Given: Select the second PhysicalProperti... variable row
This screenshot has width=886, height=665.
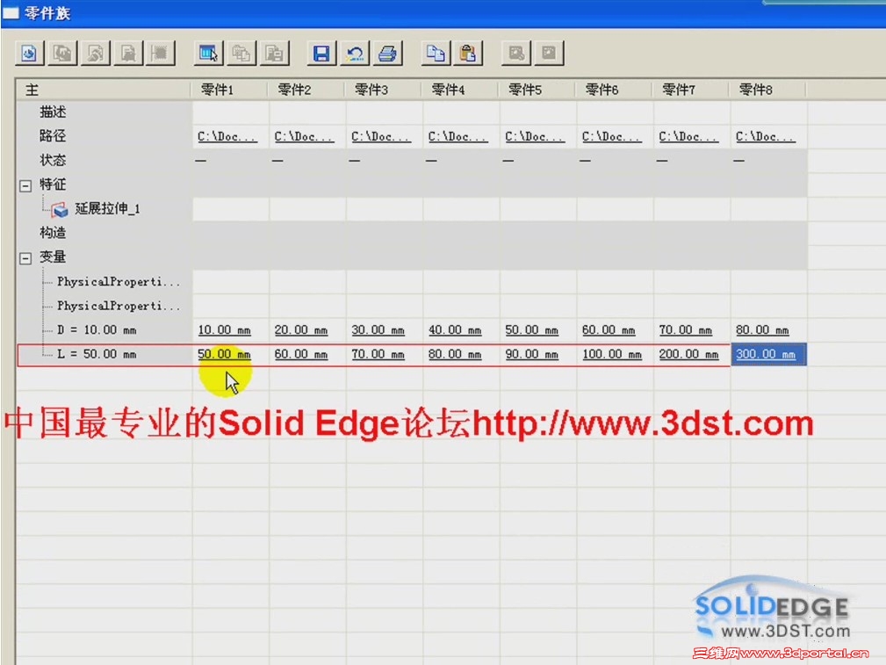Looking at the screenshot, I should pyautogui.click(x=119, y=306).
